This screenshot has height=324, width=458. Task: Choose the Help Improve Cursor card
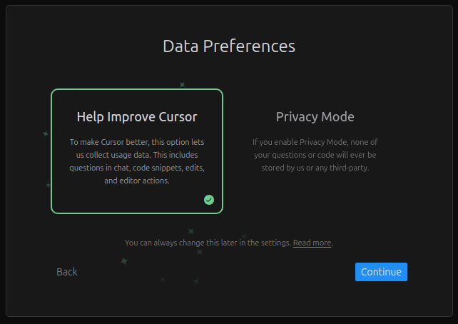pyautogui.click(x=137, y=151)
